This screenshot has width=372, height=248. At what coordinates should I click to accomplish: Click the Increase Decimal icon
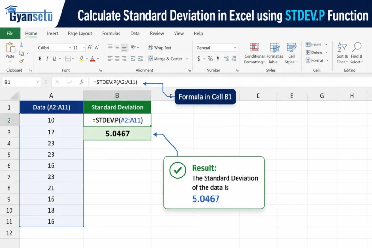pyautogui.click(x=227, y=58)
